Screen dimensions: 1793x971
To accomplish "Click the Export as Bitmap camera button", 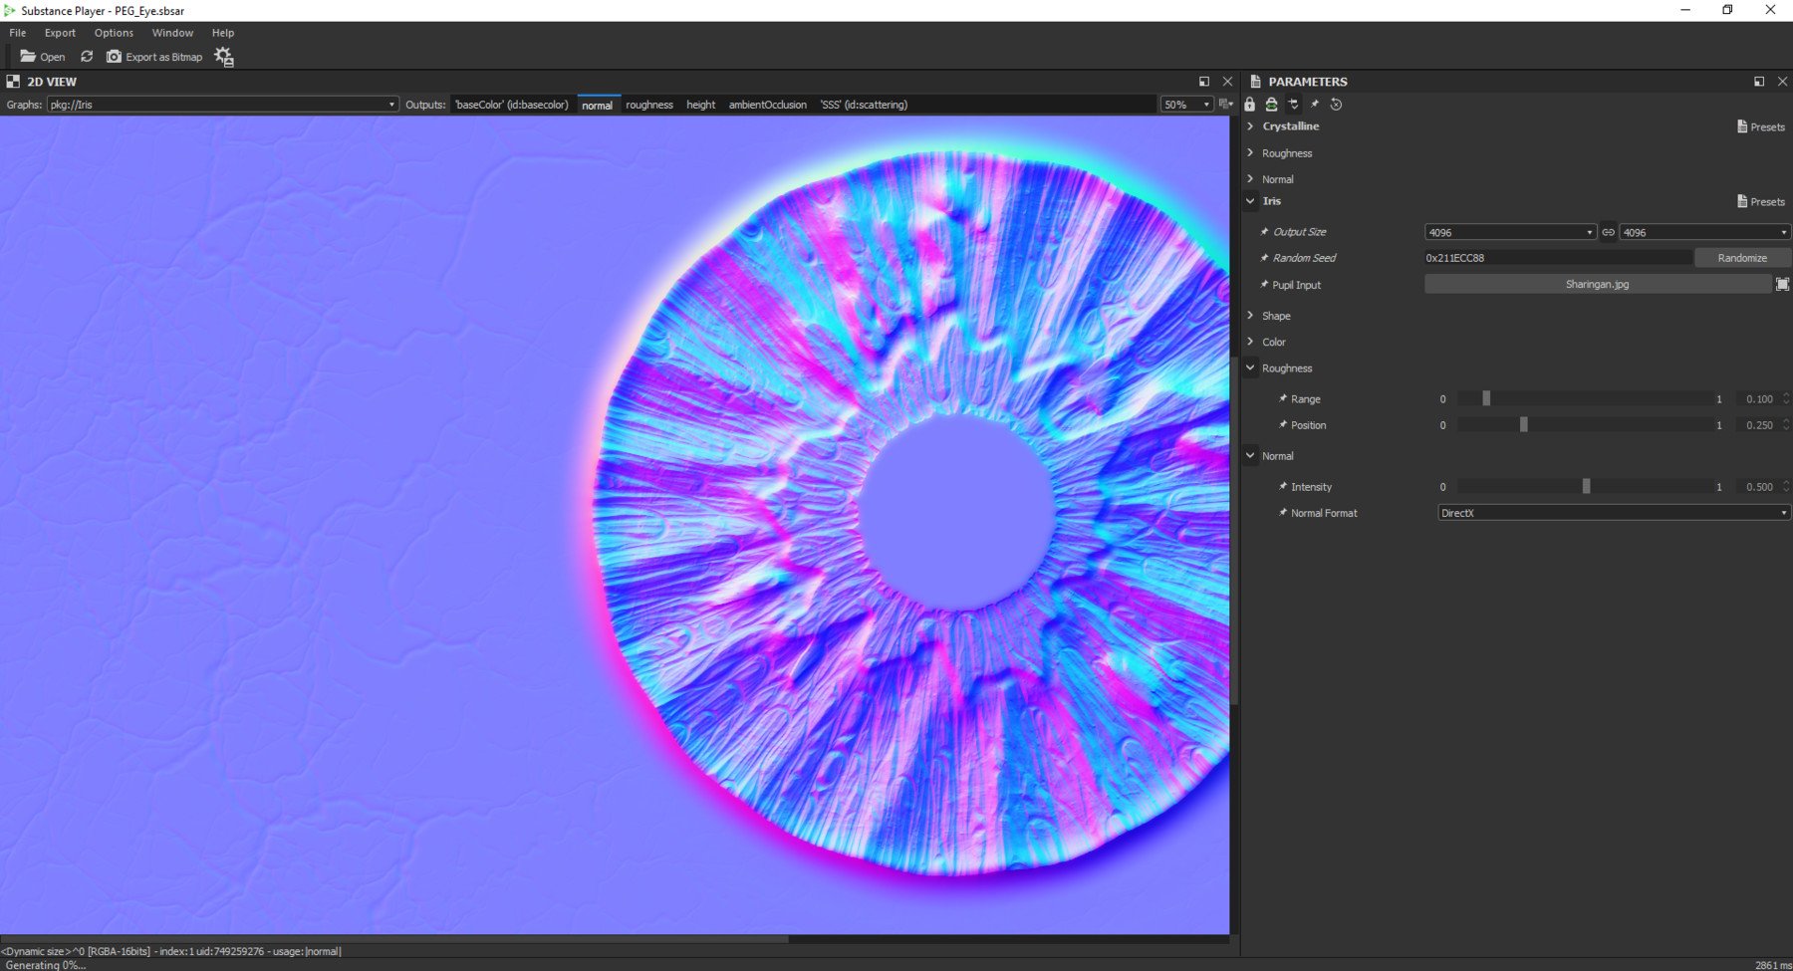I will click(x=154, y=57).
